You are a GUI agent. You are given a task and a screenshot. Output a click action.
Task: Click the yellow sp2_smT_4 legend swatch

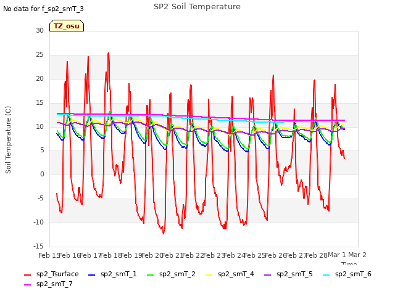209,275
